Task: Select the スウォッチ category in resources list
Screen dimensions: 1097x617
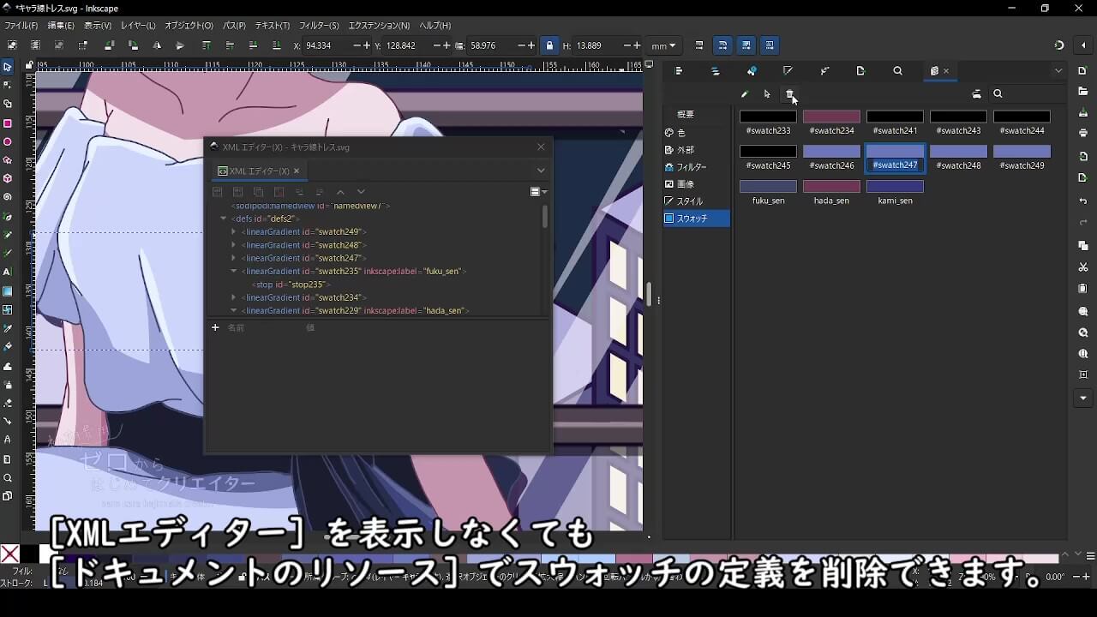Action: click(x=697, y=219)
